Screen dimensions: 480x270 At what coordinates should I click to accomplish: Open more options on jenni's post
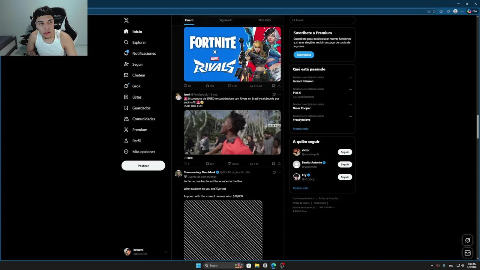click(279, 94)
